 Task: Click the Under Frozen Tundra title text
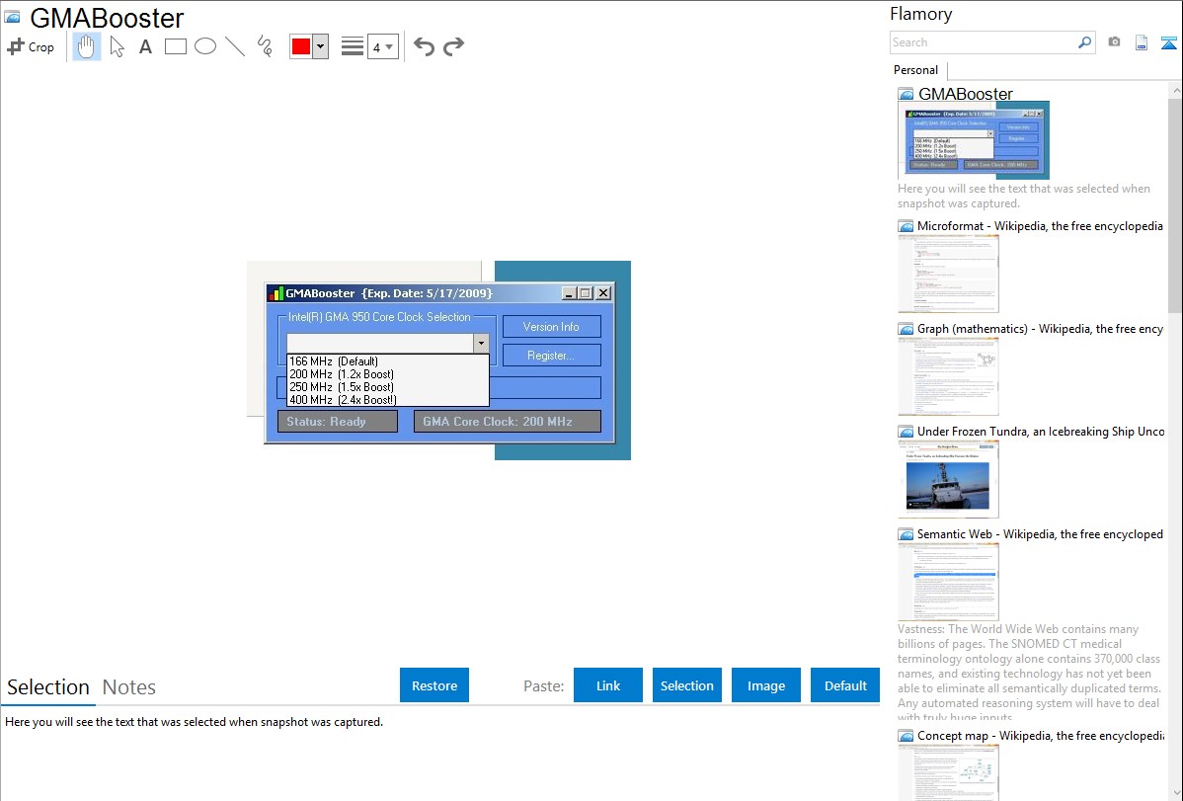click(1041, 431)
